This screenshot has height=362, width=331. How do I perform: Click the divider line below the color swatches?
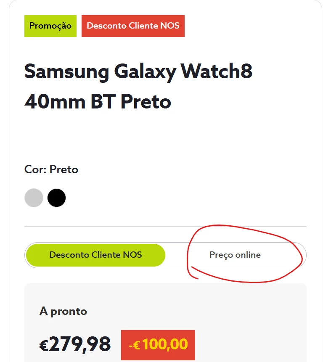pyautogui.click(x=165, y=227)
